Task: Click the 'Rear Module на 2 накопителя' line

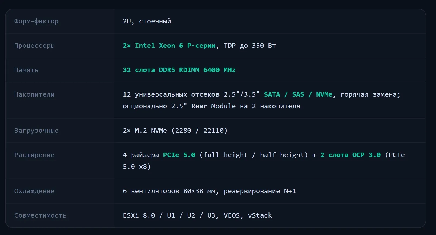Action: 246,106
